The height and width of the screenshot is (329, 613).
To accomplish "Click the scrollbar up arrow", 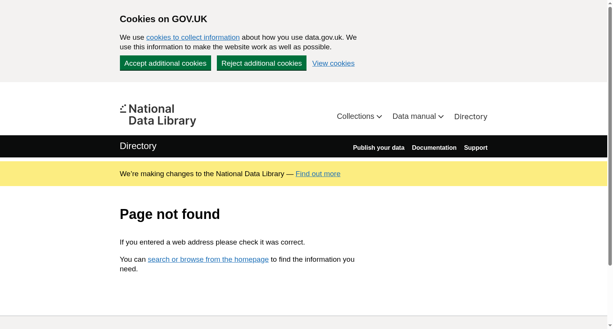I will pos(610,3).
